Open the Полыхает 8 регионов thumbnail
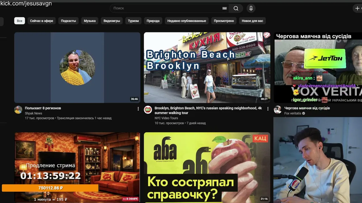The height and width of the screenshot is (203, 362). [77, 67]
